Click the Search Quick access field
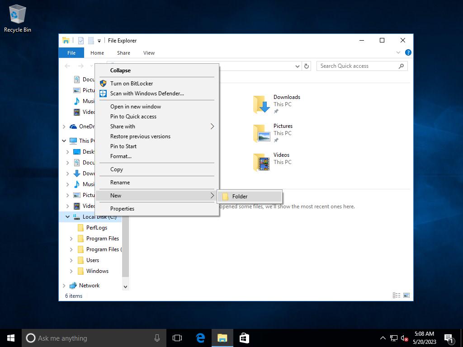463x347 pixels. point(357,66)
